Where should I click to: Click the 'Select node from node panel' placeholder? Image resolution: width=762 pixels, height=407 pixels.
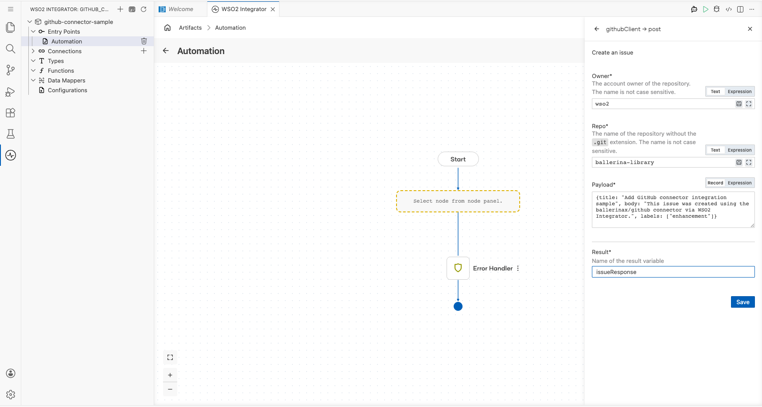[458, 201]
